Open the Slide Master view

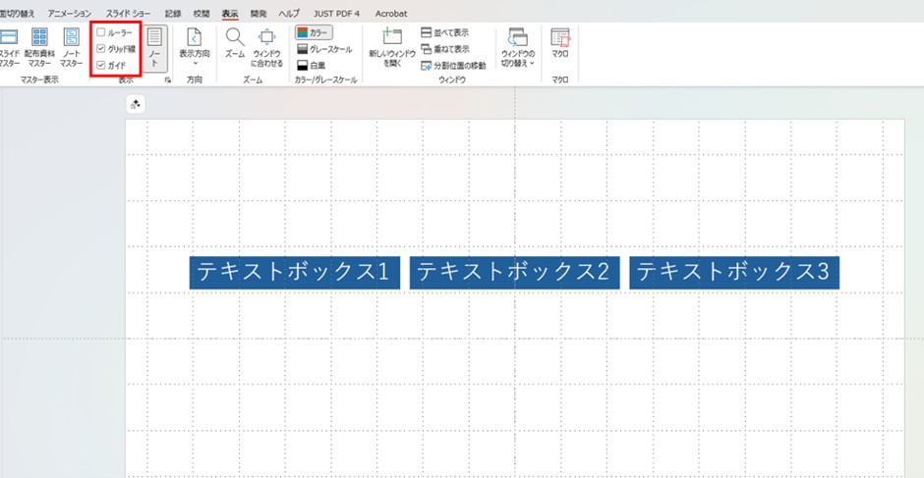9,45
